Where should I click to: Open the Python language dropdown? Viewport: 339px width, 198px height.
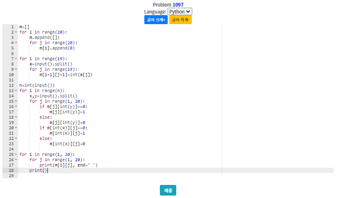click(180, 12)
